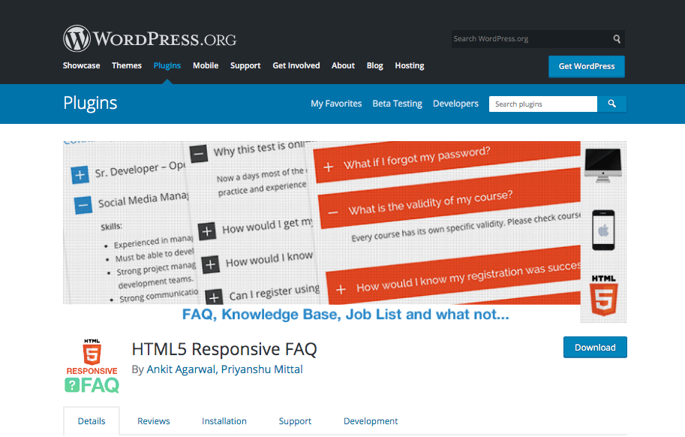
Task: Switch to the Development tab
Action: tap(371, 420)
